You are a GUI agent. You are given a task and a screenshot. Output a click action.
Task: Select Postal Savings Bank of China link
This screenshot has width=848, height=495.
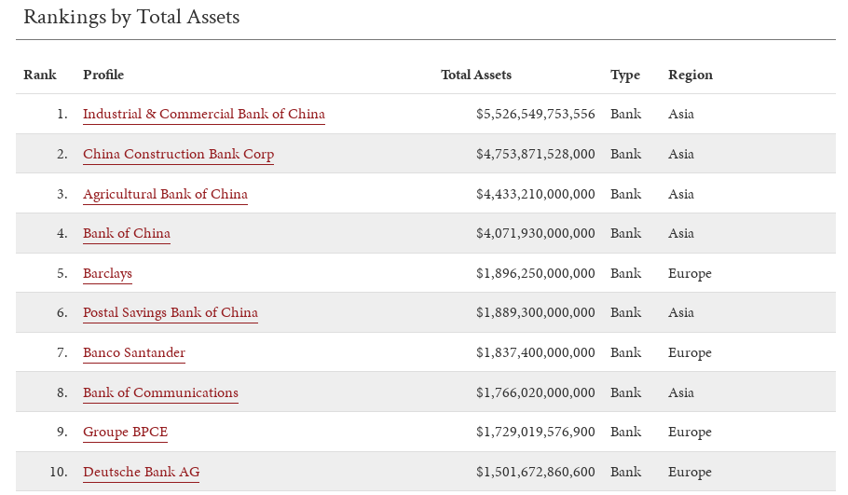[171, 312]
